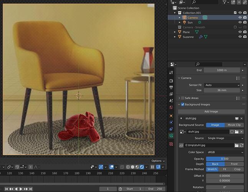The height and width of the screenshot is (192, 248).
Task: Open the Render properties tab
Action: pos(171,81)
